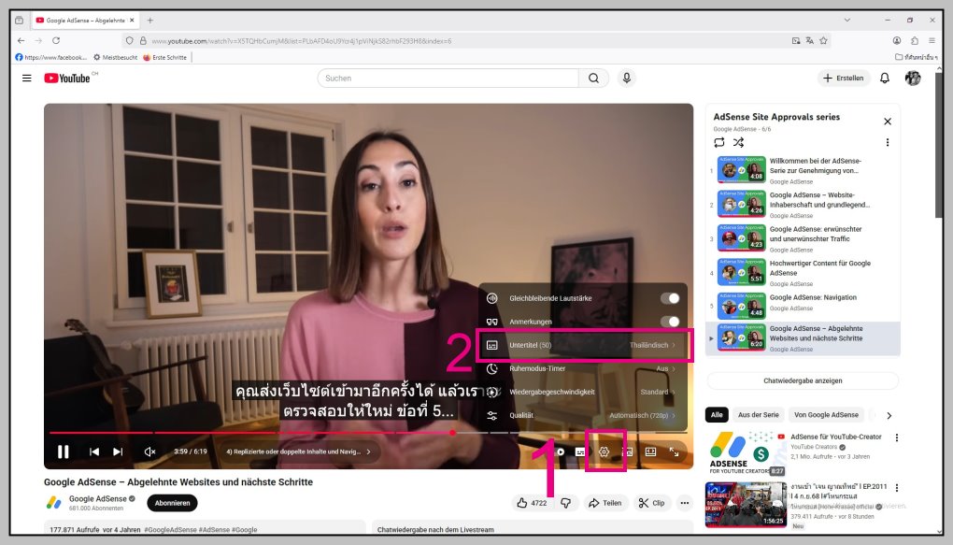The height and width of the screenshot is (545, 953).
Task: Open the Google AdSense channel name
Action: pos(98,499)
